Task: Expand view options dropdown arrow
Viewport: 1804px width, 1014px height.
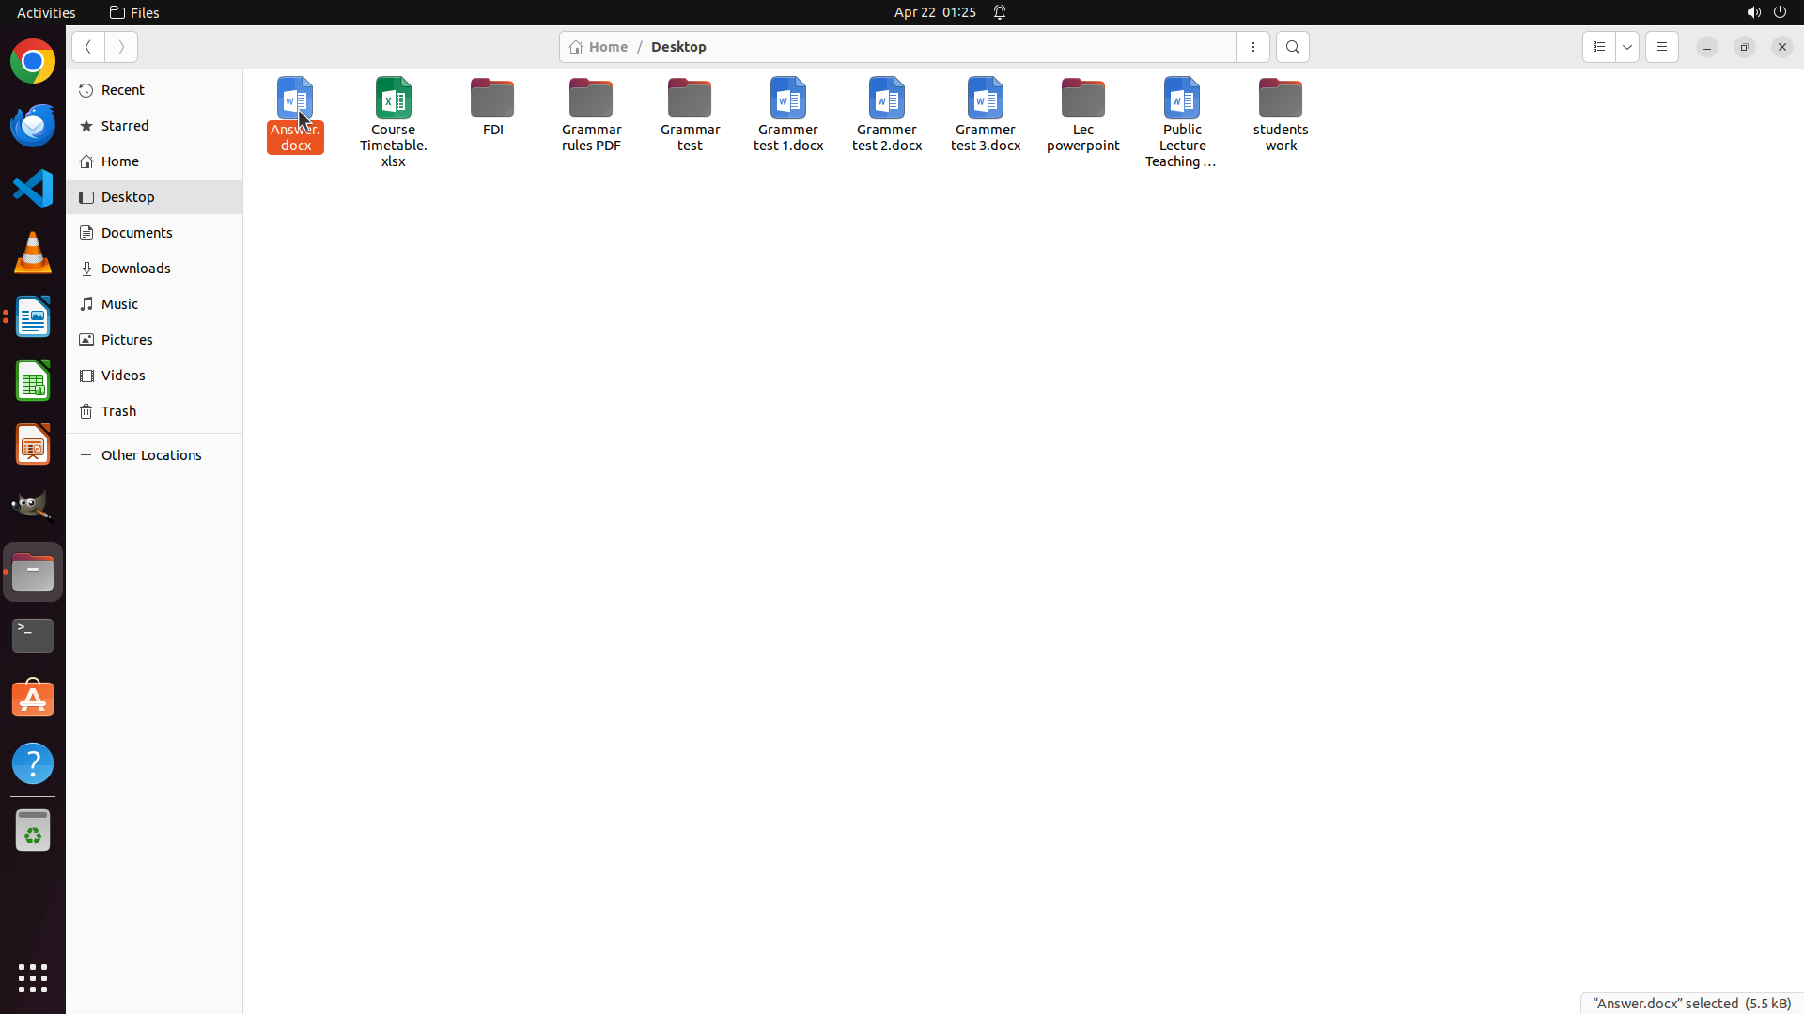Action: [x=1627, y=47]
